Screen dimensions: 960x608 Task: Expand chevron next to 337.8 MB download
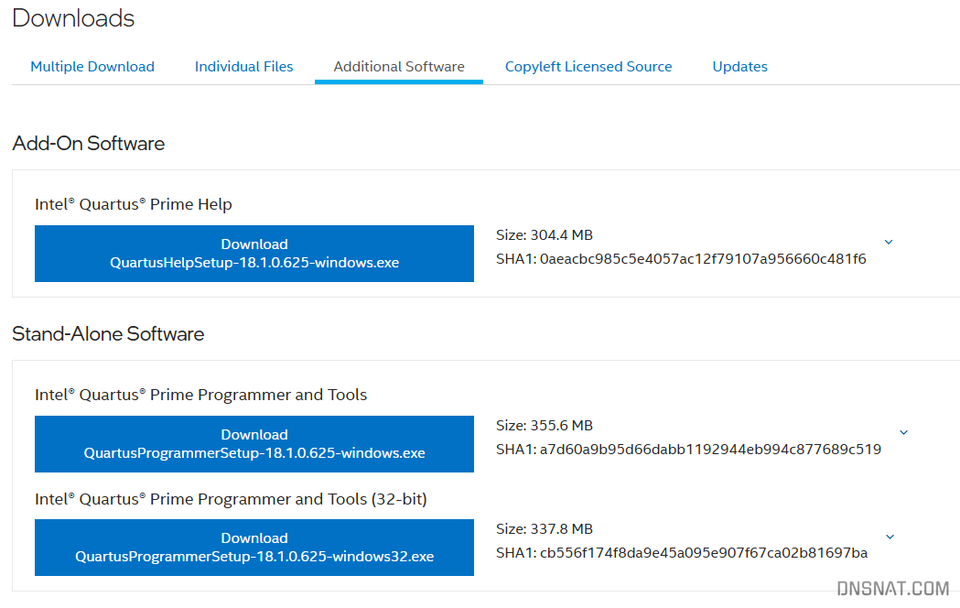coord(890,537)
